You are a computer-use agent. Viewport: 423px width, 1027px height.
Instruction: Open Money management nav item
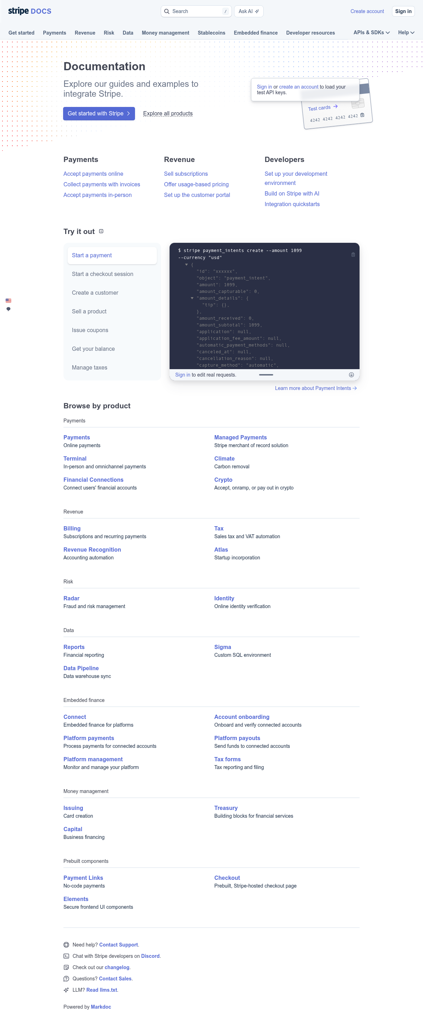tap(165, 33)
